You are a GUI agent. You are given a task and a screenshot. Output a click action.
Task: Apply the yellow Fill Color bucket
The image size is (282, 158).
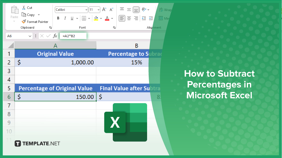[x=96, y=18]
